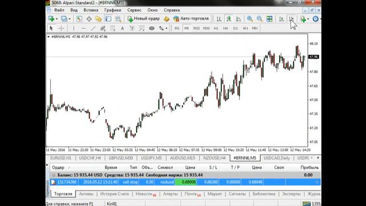
Task: Click the connection status bars in status bar
Action: point(307,204)
